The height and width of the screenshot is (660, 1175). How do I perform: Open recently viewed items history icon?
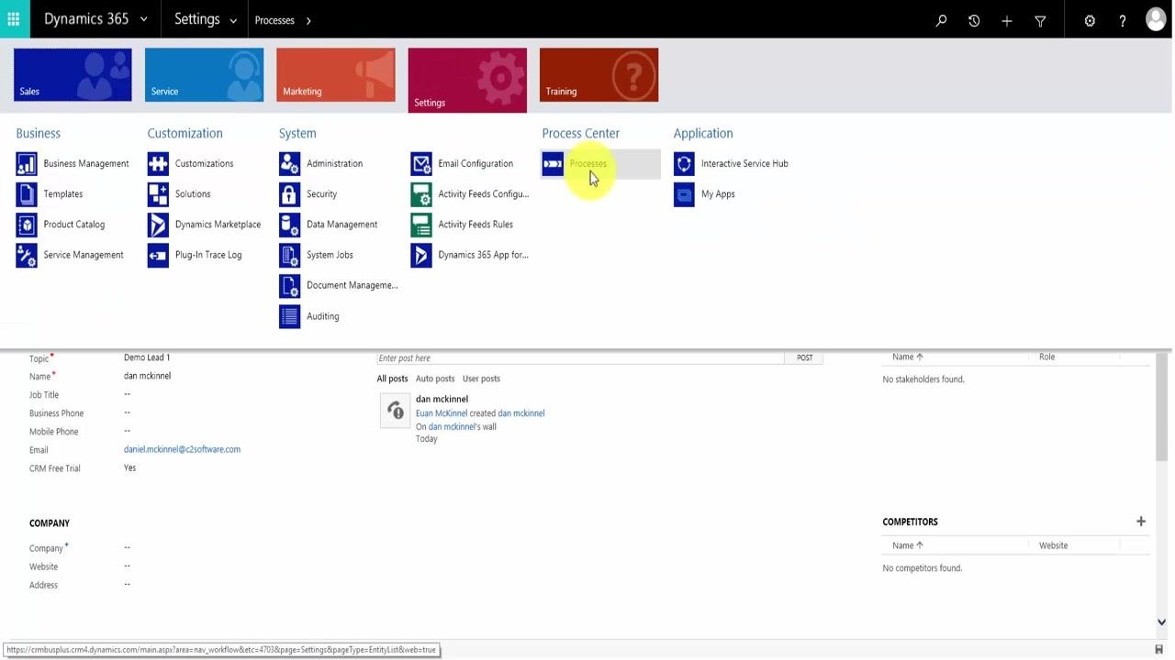click(x=974, y=20)
